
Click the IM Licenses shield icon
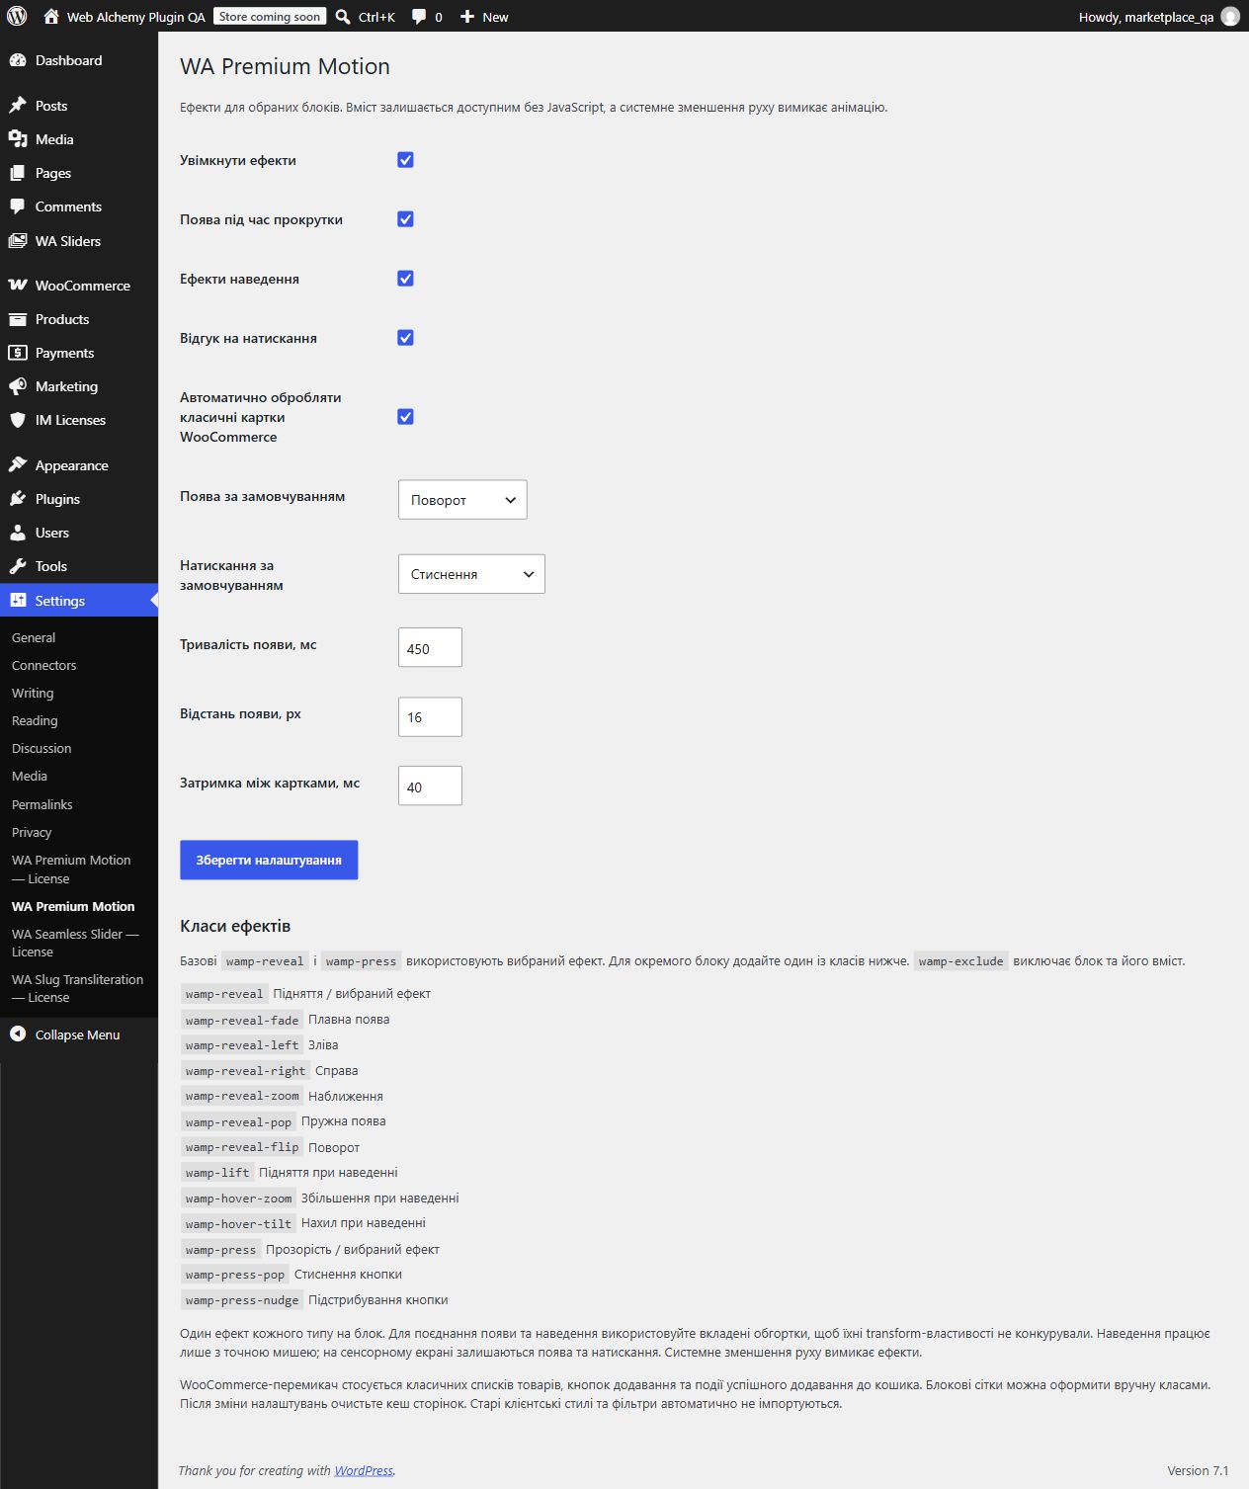click(x=18, y=420)
